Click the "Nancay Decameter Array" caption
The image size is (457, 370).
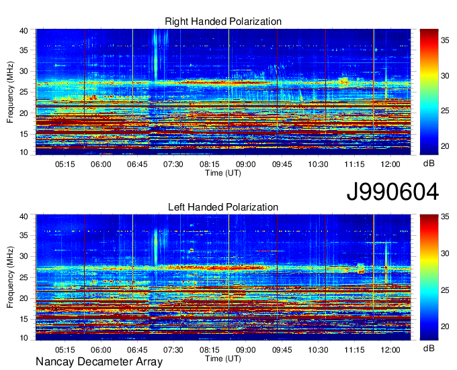coord(99,361)
